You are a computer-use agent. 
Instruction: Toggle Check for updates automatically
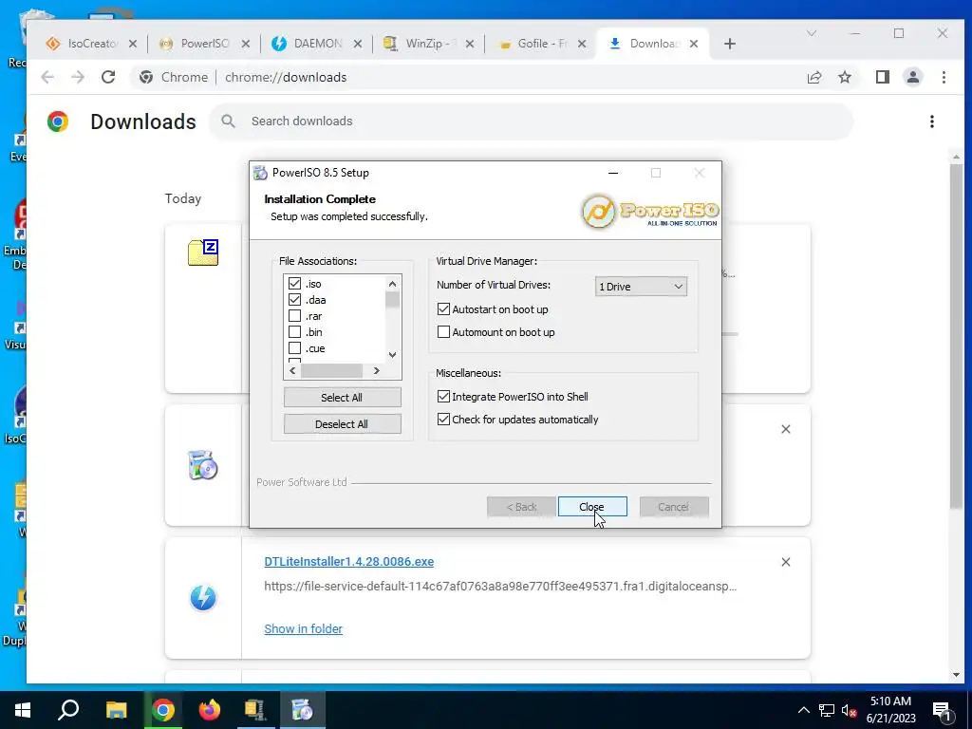pyautogui.click(x=443, y=420)
